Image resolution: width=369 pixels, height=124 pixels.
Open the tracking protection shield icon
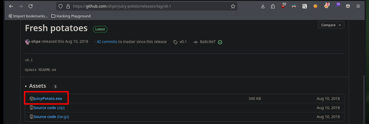coord(61,6)
